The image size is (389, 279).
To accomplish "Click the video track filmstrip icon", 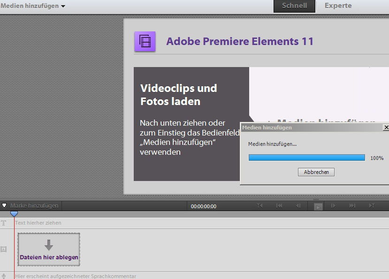I will 3,249.
